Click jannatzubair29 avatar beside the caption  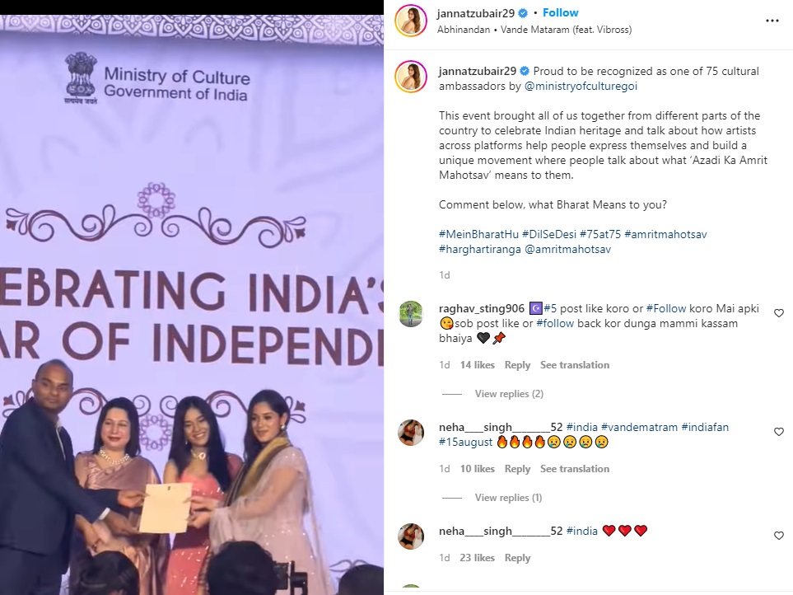(411, 77)
